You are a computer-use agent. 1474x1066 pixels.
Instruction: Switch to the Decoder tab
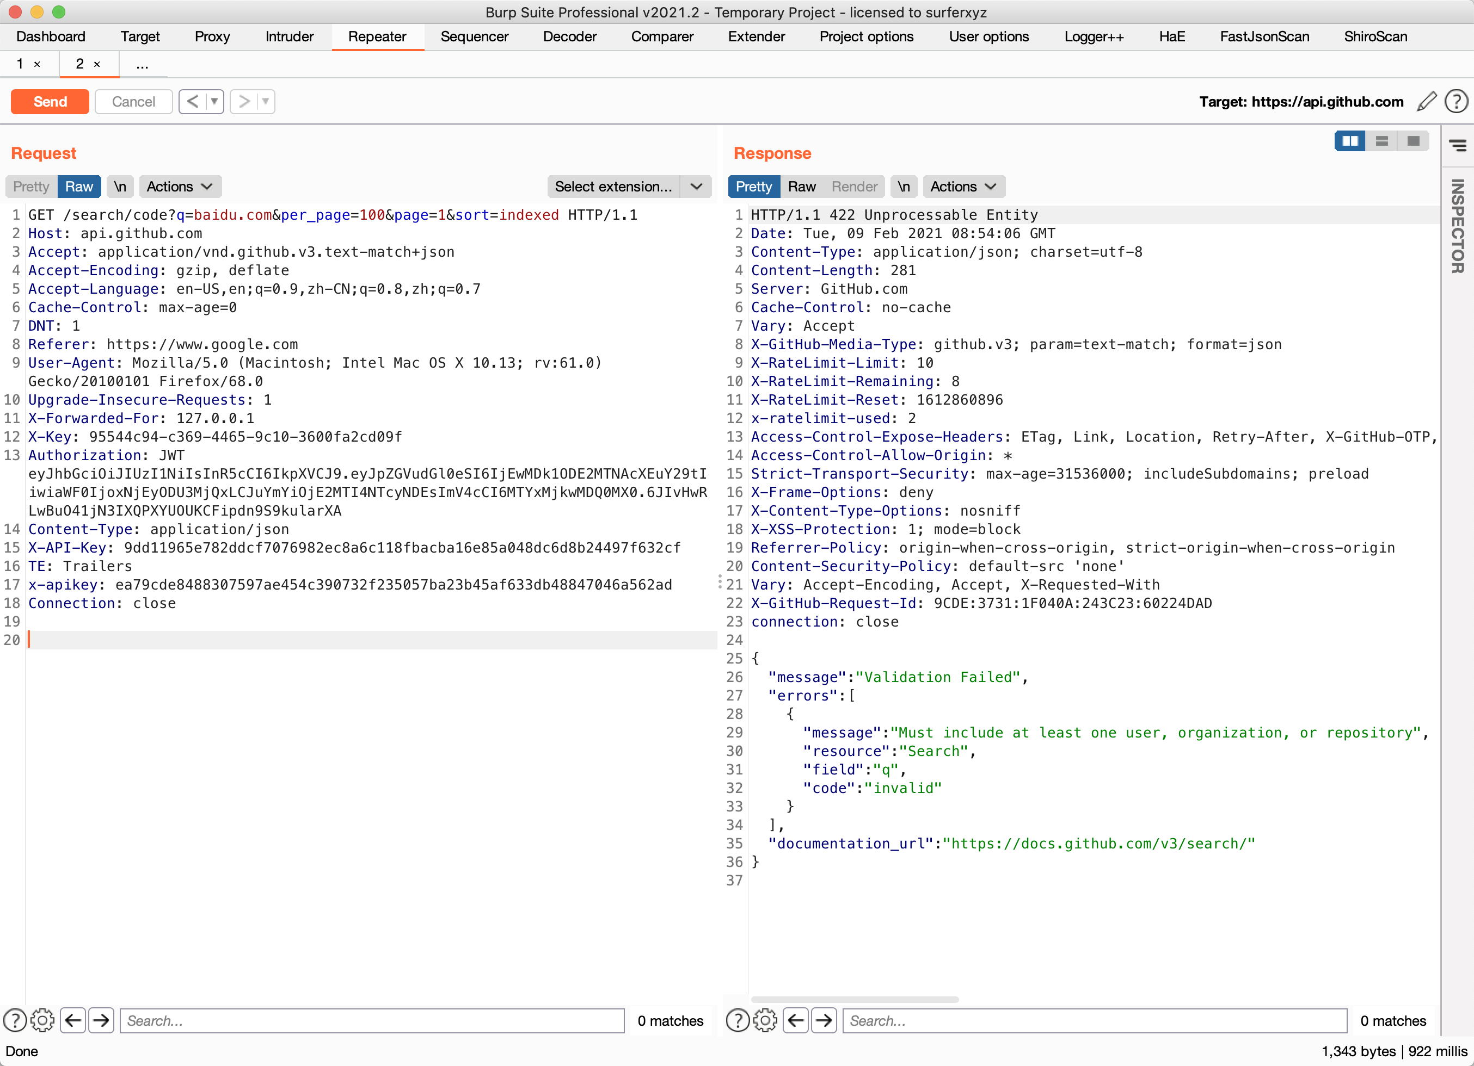pyautogui.click(x=569, y=37)
